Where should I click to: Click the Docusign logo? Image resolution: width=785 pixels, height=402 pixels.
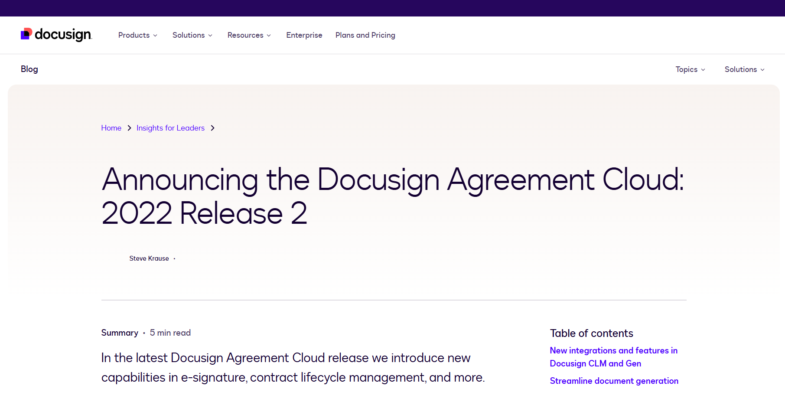56,35
